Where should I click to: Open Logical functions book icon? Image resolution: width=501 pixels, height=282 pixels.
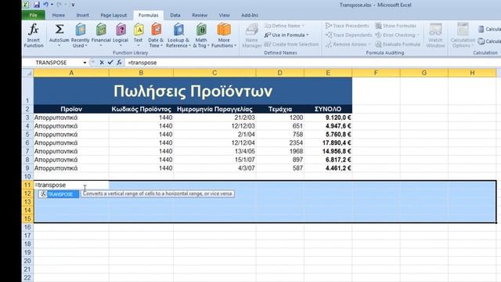[x=121, y=35]
